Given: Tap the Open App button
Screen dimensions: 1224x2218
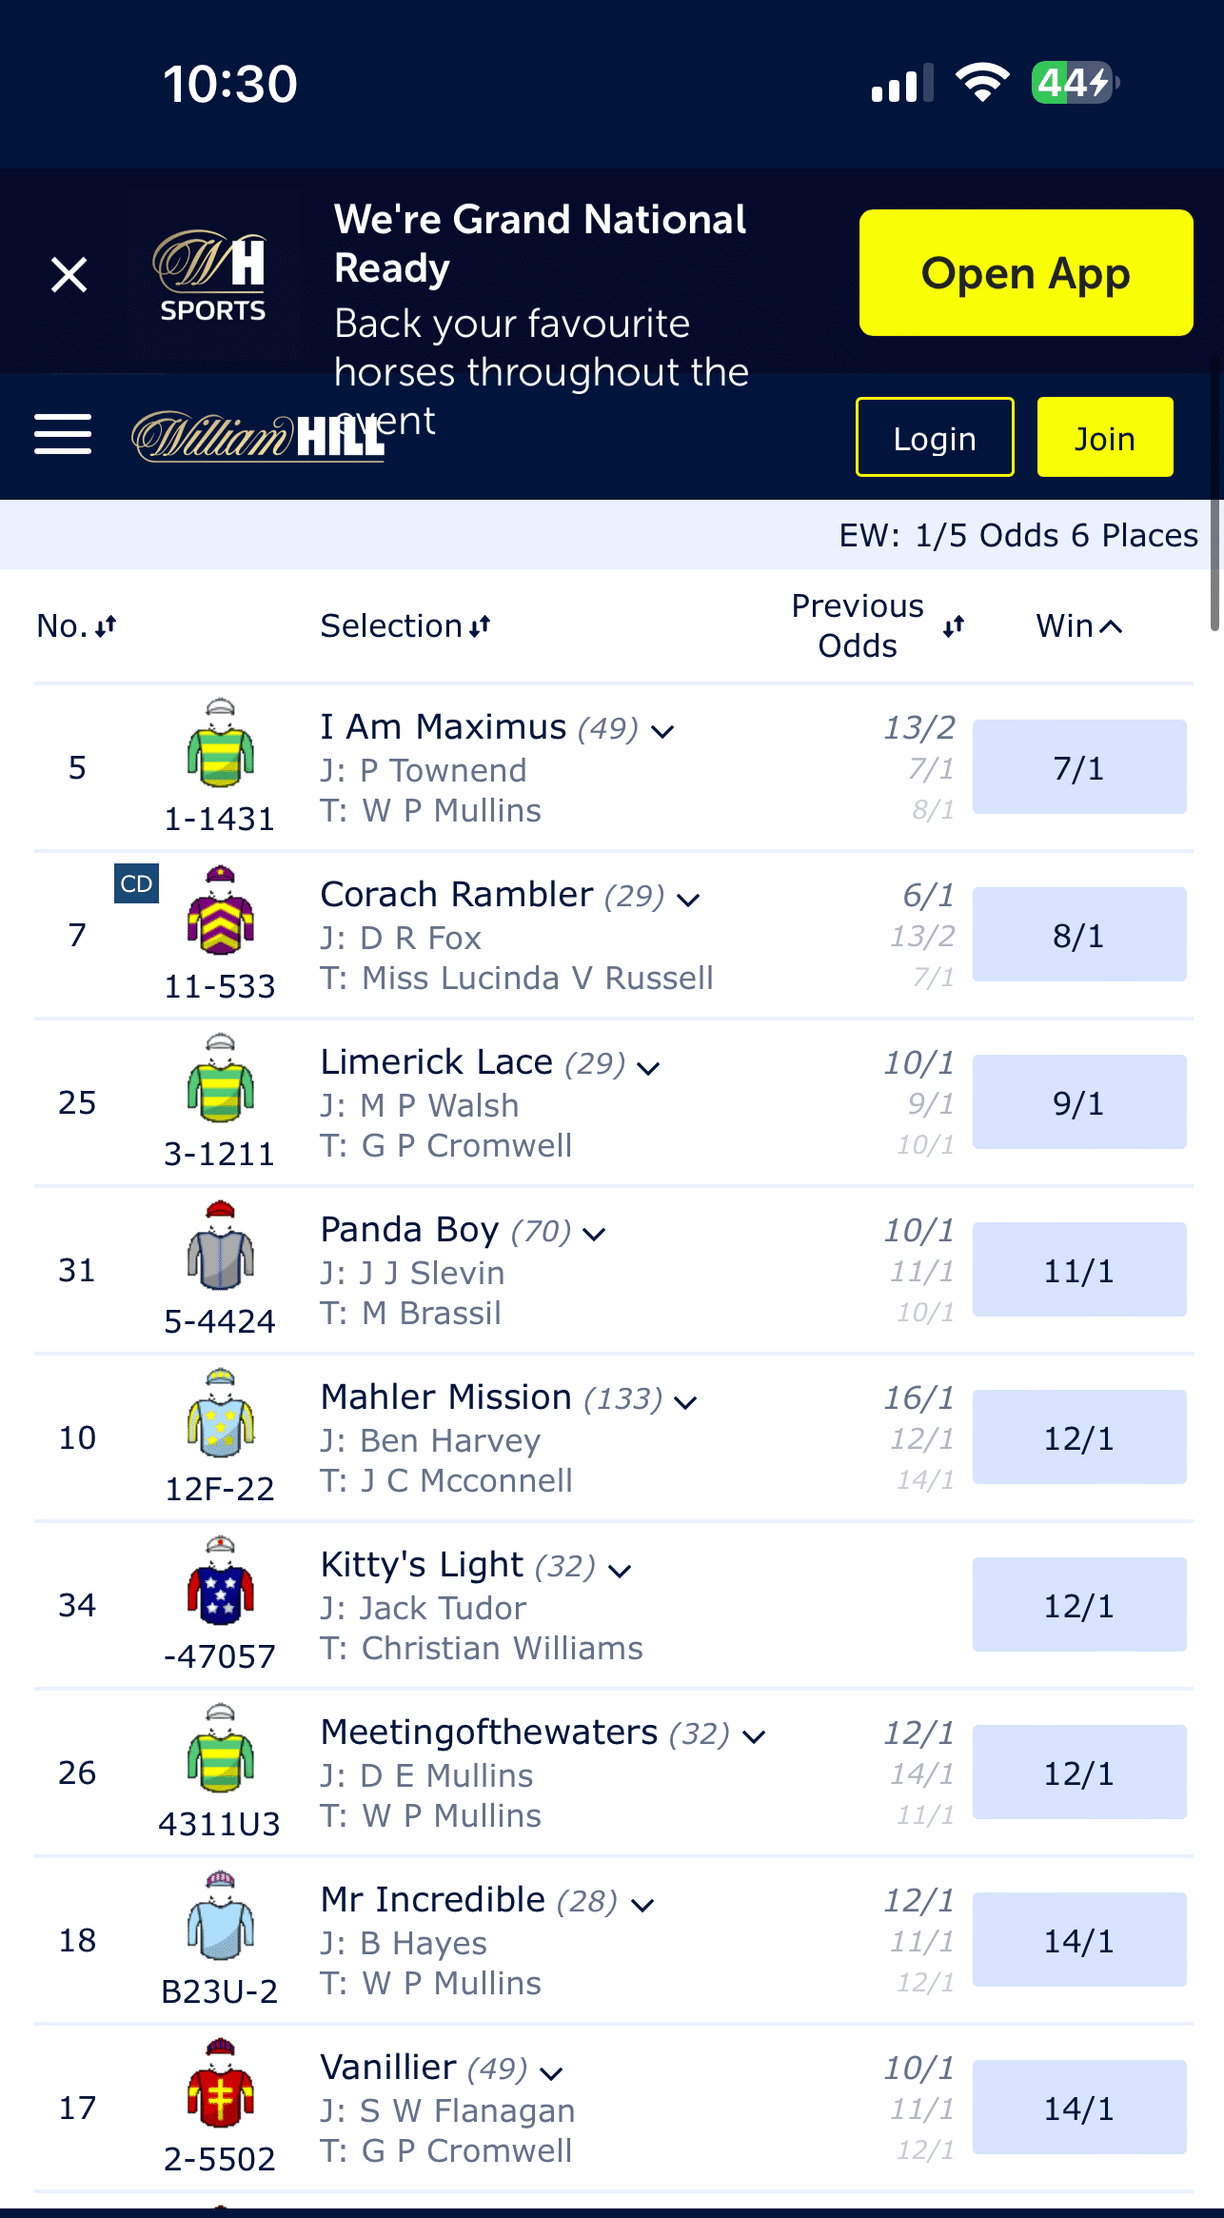Looking at the screenshot, I should [1026, 272].
